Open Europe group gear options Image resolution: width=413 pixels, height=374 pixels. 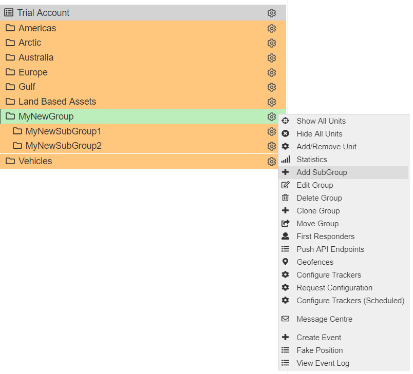(272, 72)
